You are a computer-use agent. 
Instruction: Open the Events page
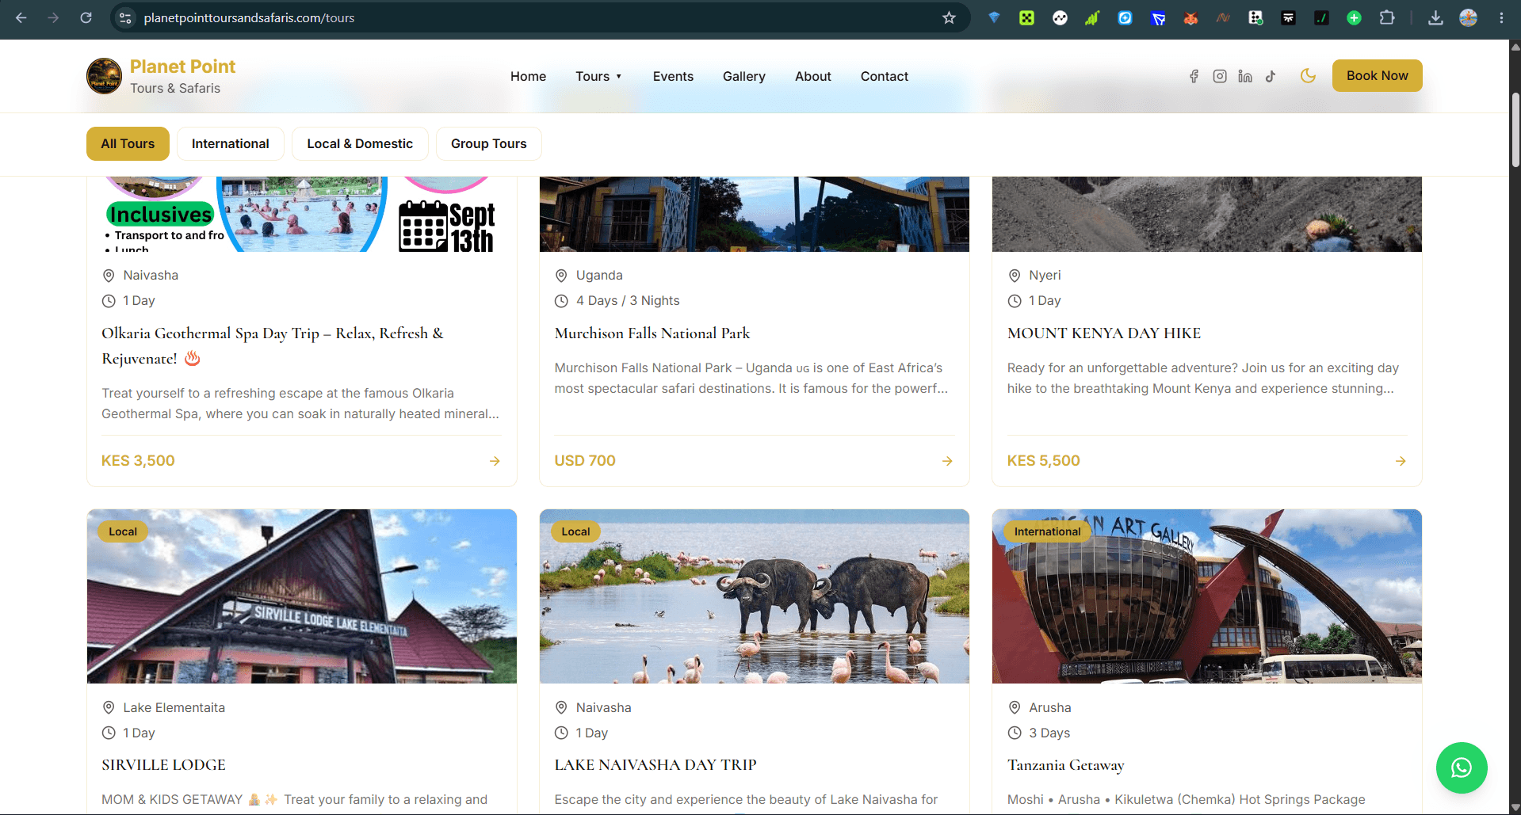[x=673, y=76]
